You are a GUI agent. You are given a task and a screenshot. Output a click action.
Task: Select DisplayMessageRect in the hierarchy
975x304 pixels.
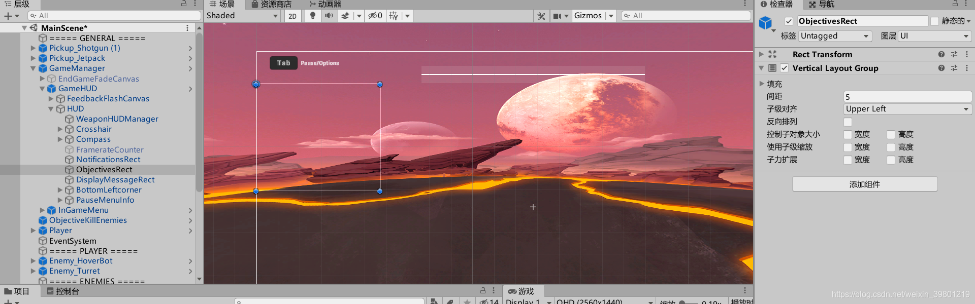coord(115,180)
